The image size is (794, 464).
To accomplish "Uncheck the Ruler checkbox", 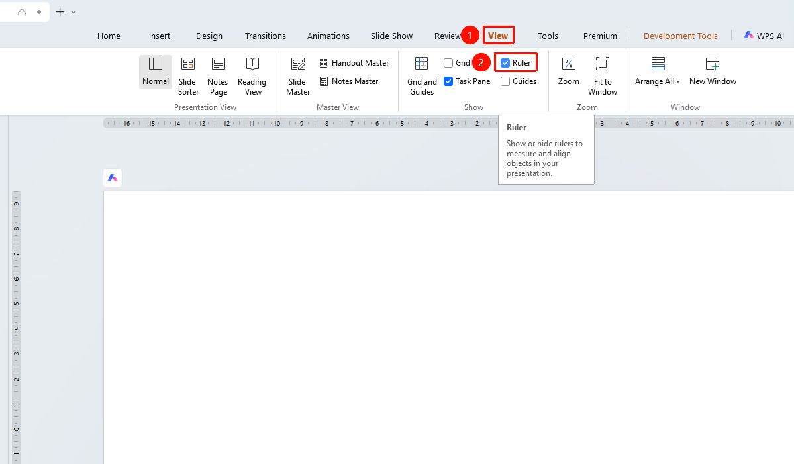I will coord(505,63).
